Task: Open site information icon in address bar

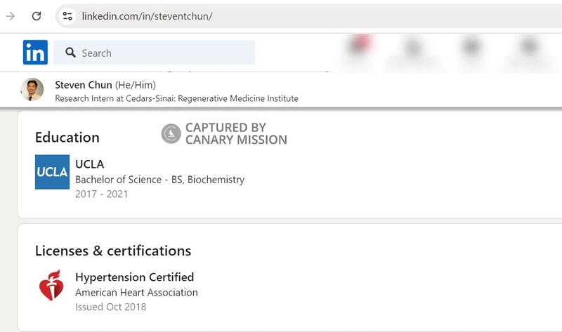Action: click(x=67, y=15)
